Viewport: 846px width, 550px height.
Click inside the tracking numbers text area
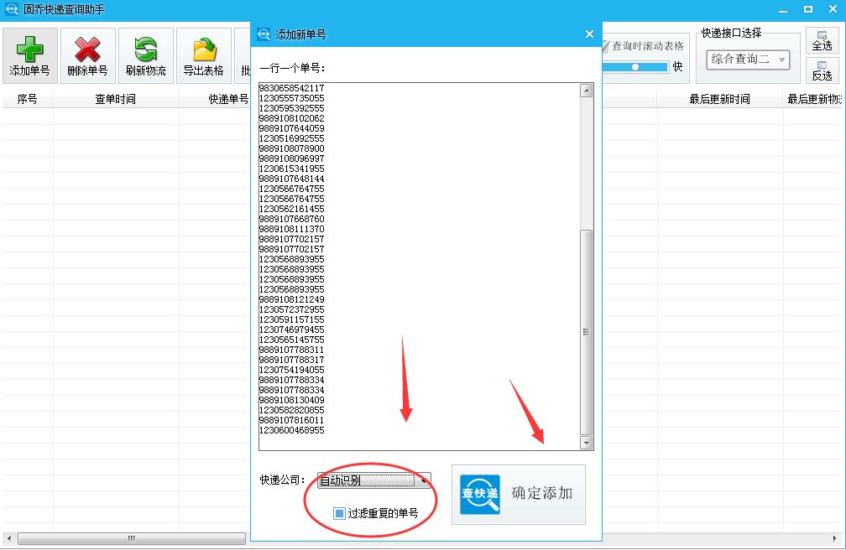coord(420,252)
